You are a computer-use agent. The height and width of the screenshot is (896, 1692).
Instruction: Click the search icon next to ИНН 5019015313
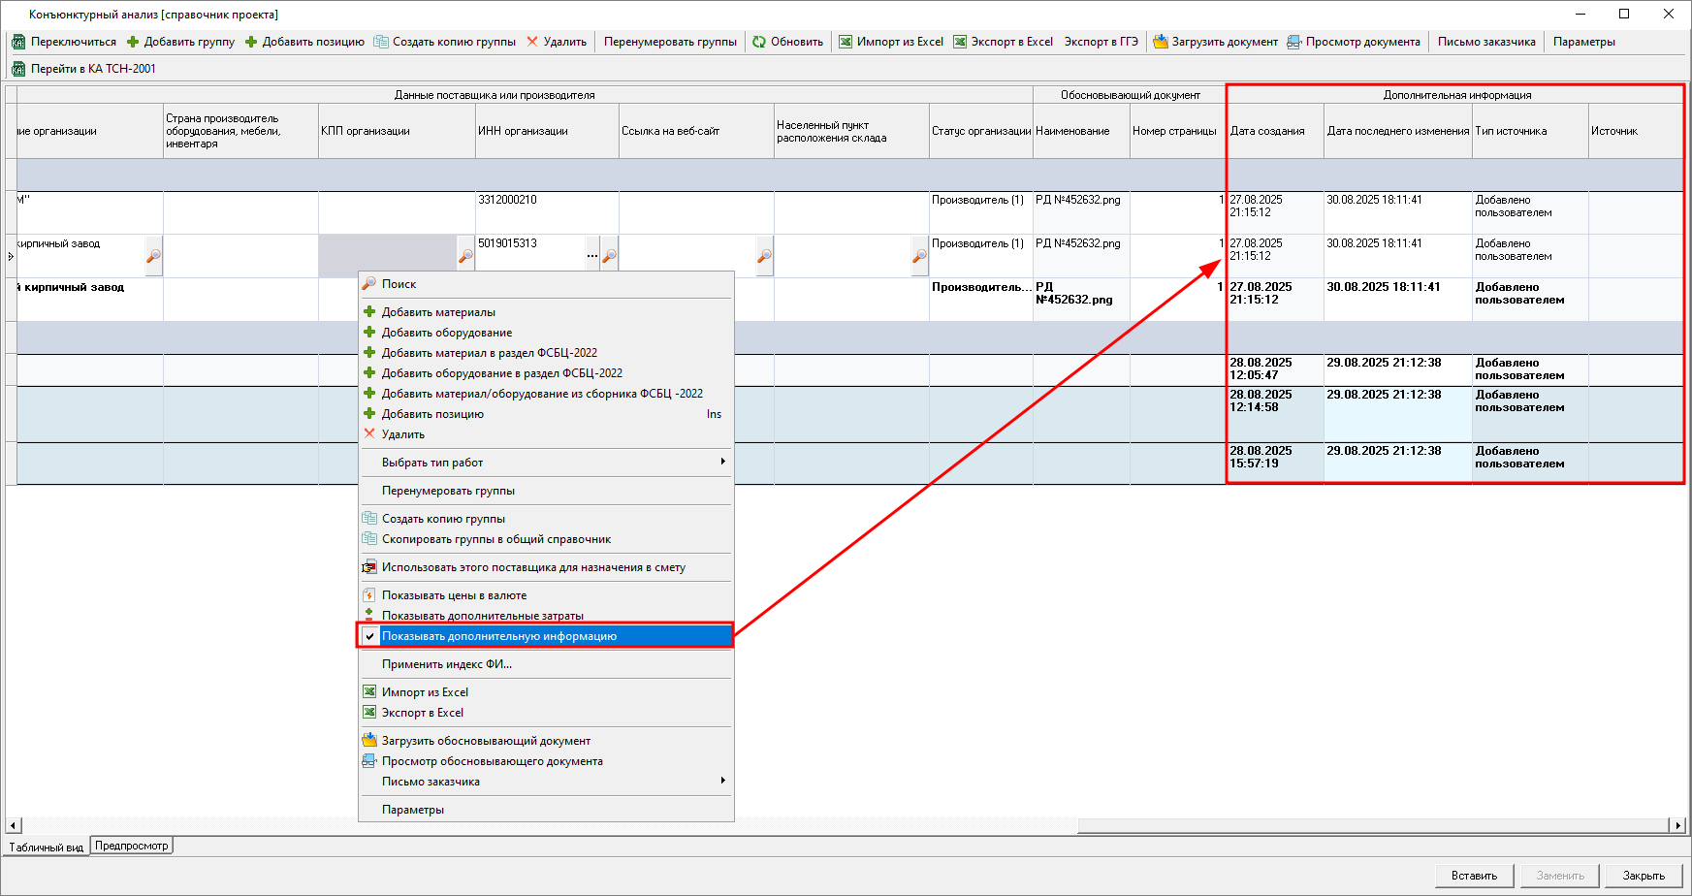609,256
